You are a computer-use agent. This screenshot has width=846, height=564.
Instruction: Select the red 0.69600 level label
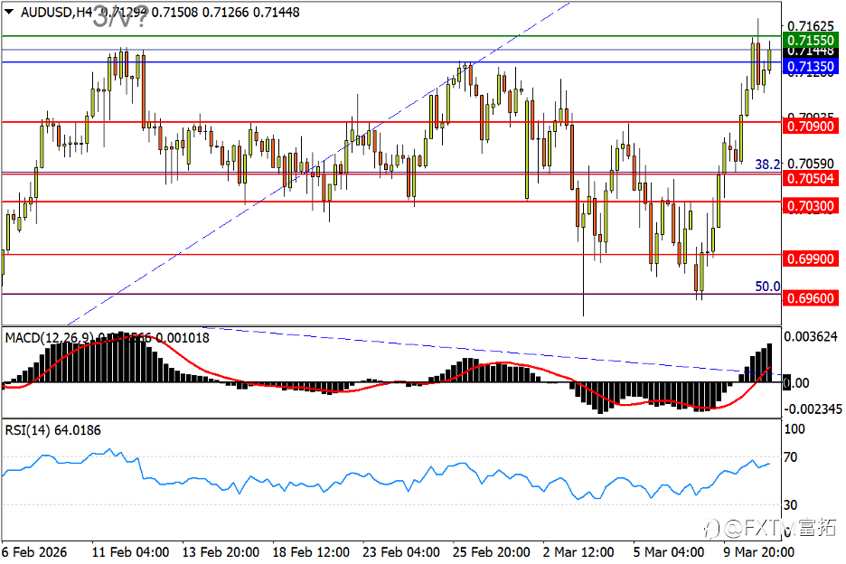pos(811,298)
